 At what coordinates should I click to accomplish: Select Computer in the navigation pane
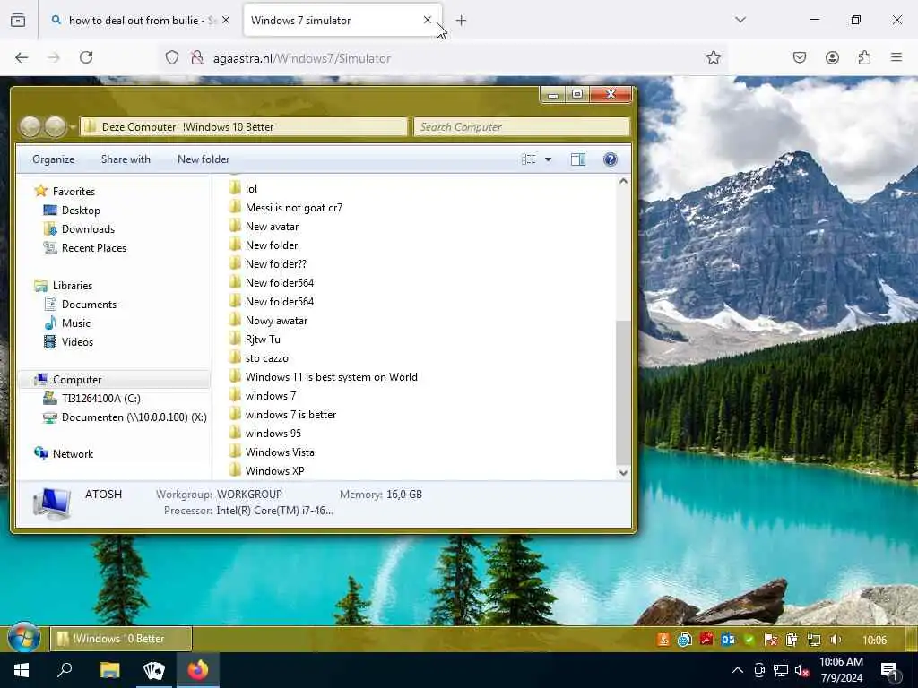77,380
